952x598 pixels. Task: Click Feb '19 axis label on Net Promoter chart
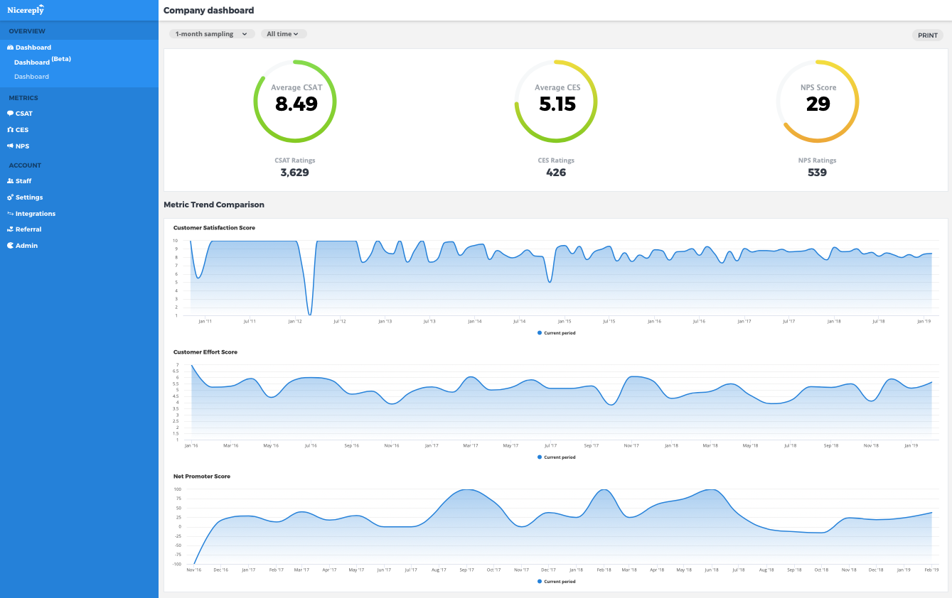coord(931,570)
